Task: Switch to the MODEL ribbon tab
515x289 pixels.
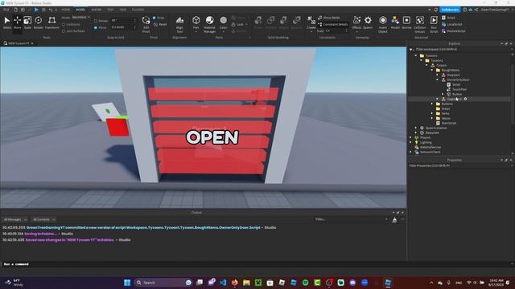Action: click(x=80, y=10)
